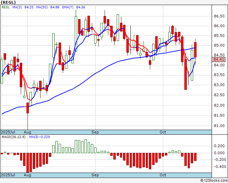Click the 85.50 price axis label
The height and width of the screenshot is (183, 228).
[x=219, y=36]
